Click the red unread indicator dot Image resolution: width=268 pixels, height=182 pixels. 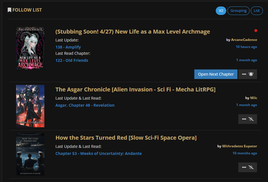(256, 30)
